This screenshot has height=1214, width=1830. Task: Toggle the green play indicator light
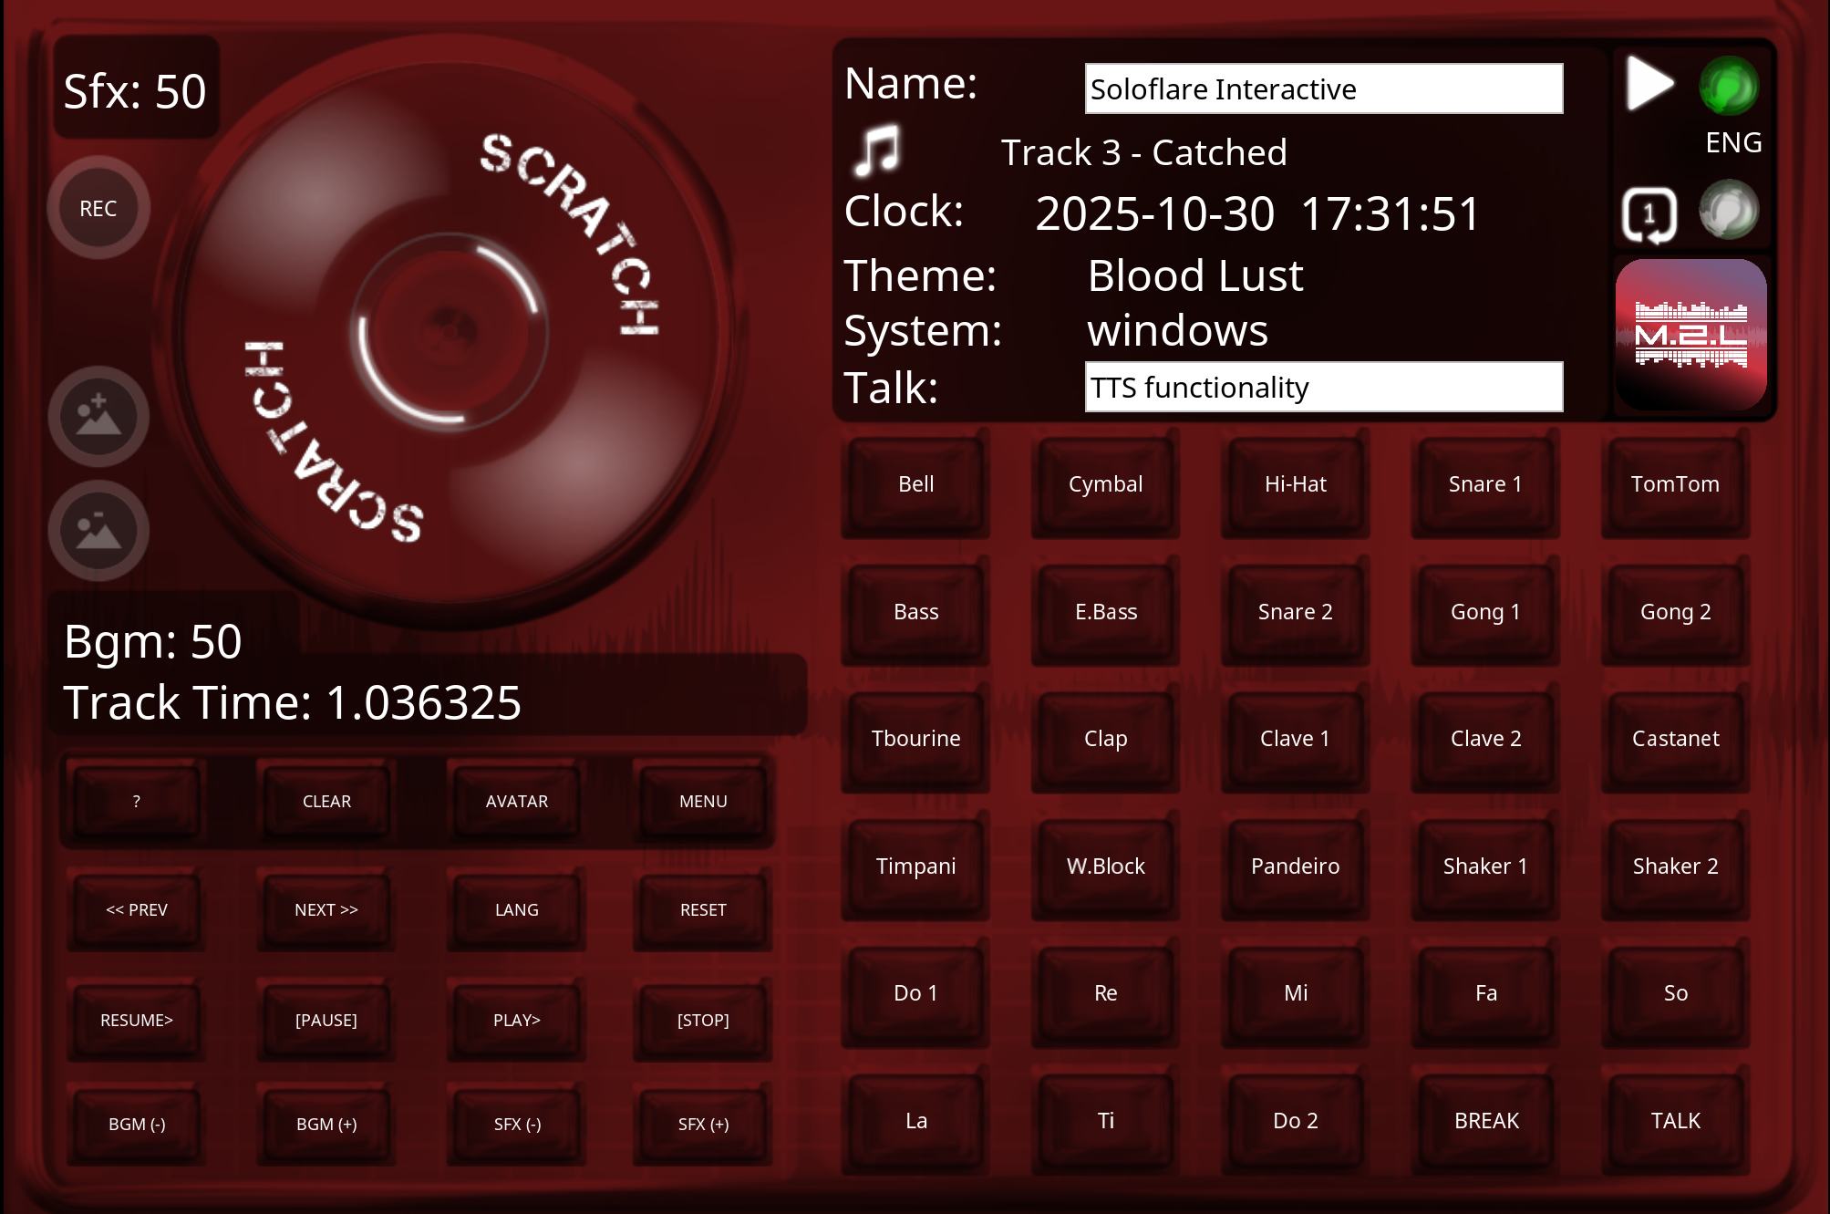[x=1729, y=87]
